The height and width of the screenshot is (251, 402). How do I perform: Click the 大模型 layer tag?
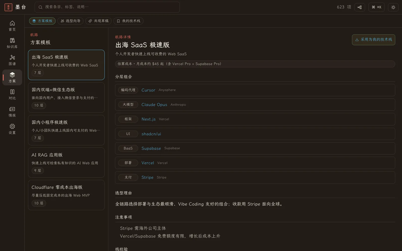[x=128, y=105]
